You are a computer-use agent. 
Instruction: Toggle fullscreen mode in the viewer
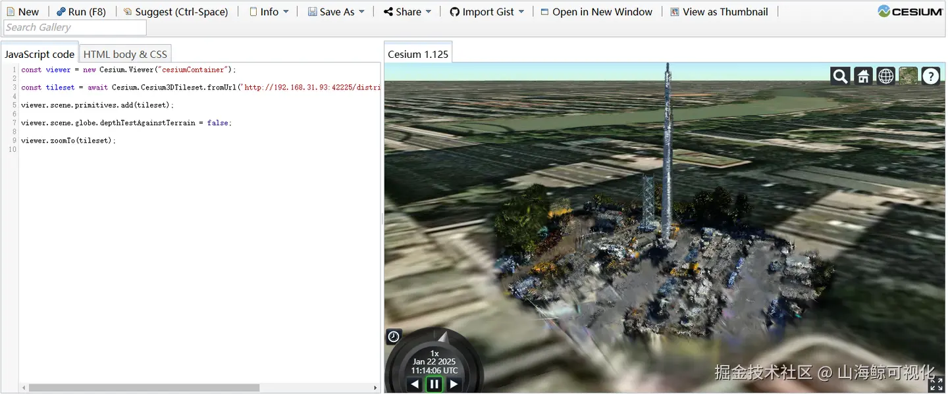[x=936, y=384]
